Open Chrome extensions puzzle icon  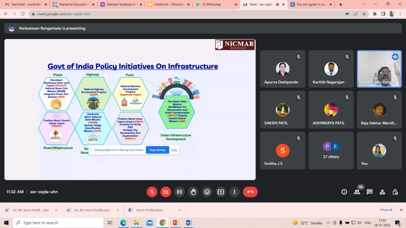(375, 14)
